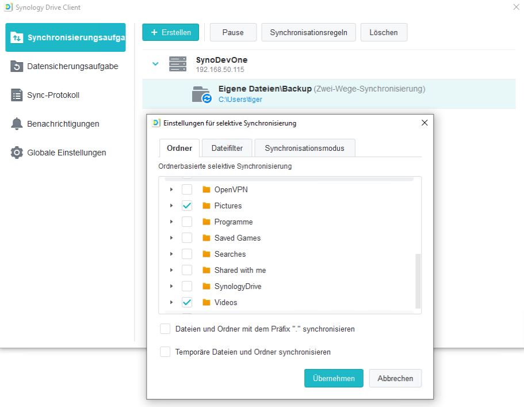Select the Datensicherungsaufgabe sidebar icon

coord(17,66)
